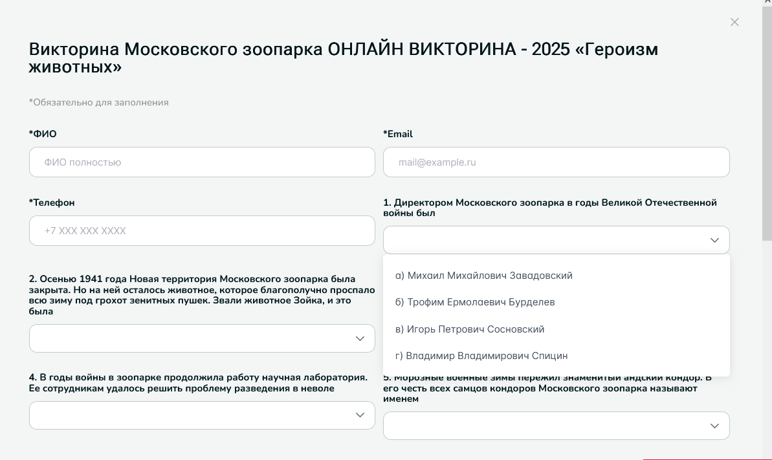The height and width of the screenshot is (460, 772).
Task: Click the ФИО full name input field
Action: coord(202,162)
